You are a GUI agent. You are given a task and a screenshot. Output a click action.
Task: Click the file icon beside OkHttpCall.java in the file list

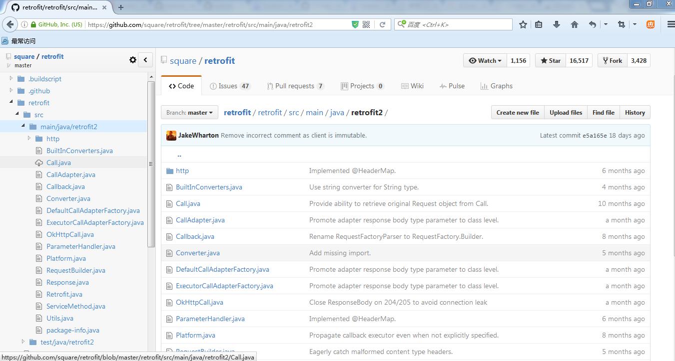pos(170,302)
